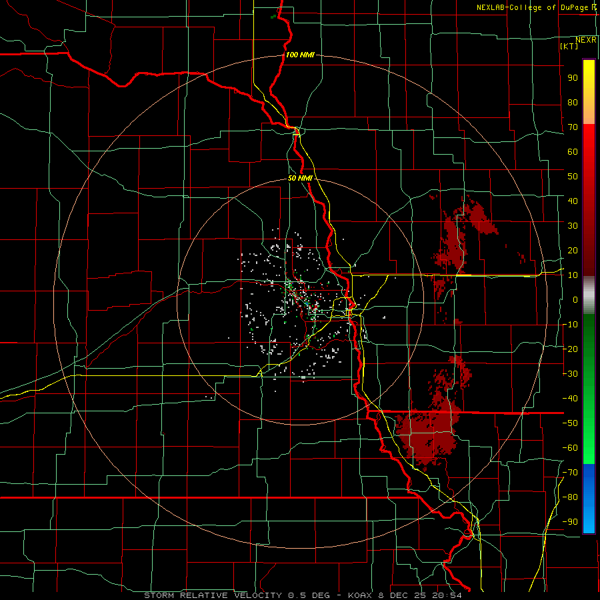
Task: Click the "-70" scale value
Action: 570,473
